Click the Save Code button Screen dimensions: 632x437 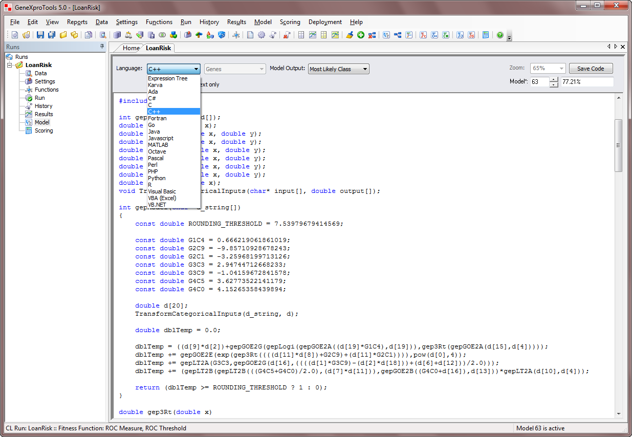(591, 69)
